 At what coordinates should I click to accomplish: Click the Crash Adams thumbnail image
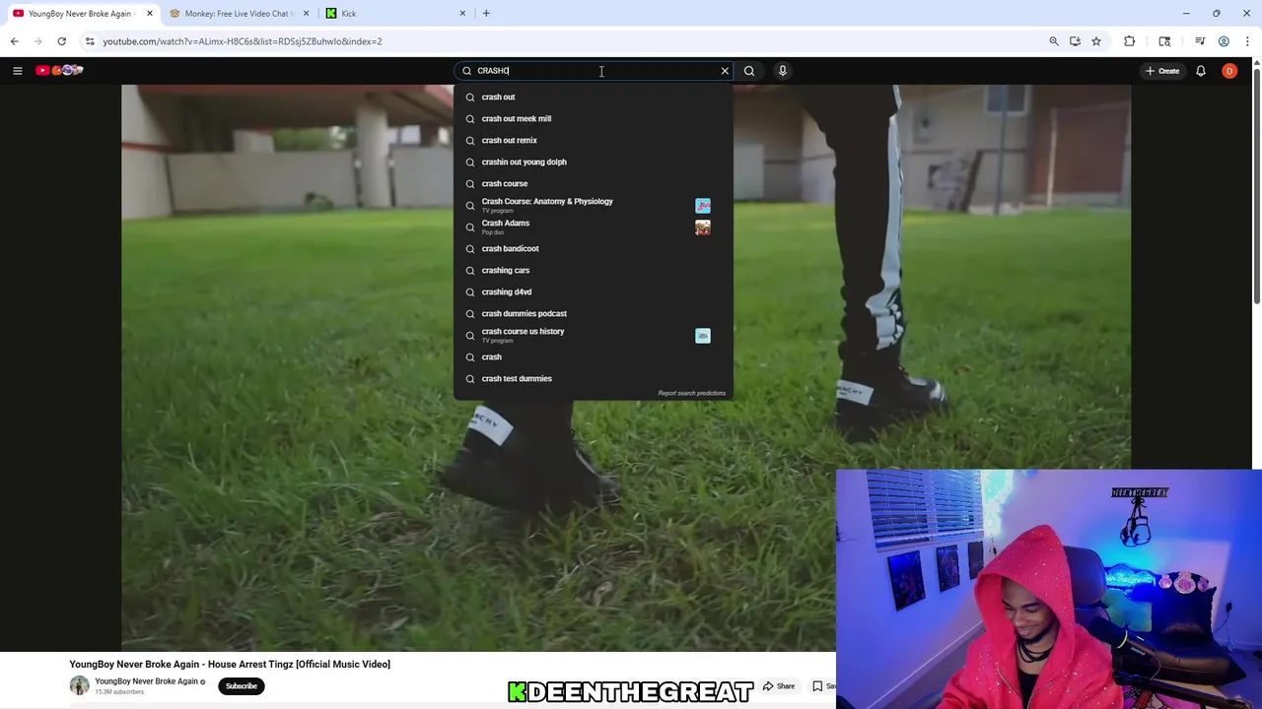pyautogui.click(x=702, y=227)
